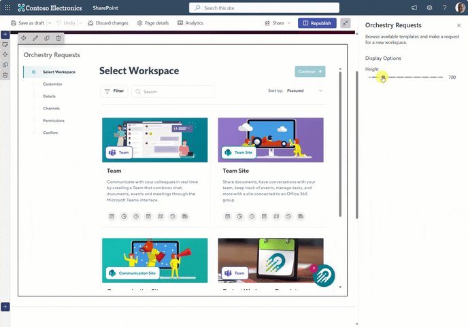Open the Filter button

point(114,91)
